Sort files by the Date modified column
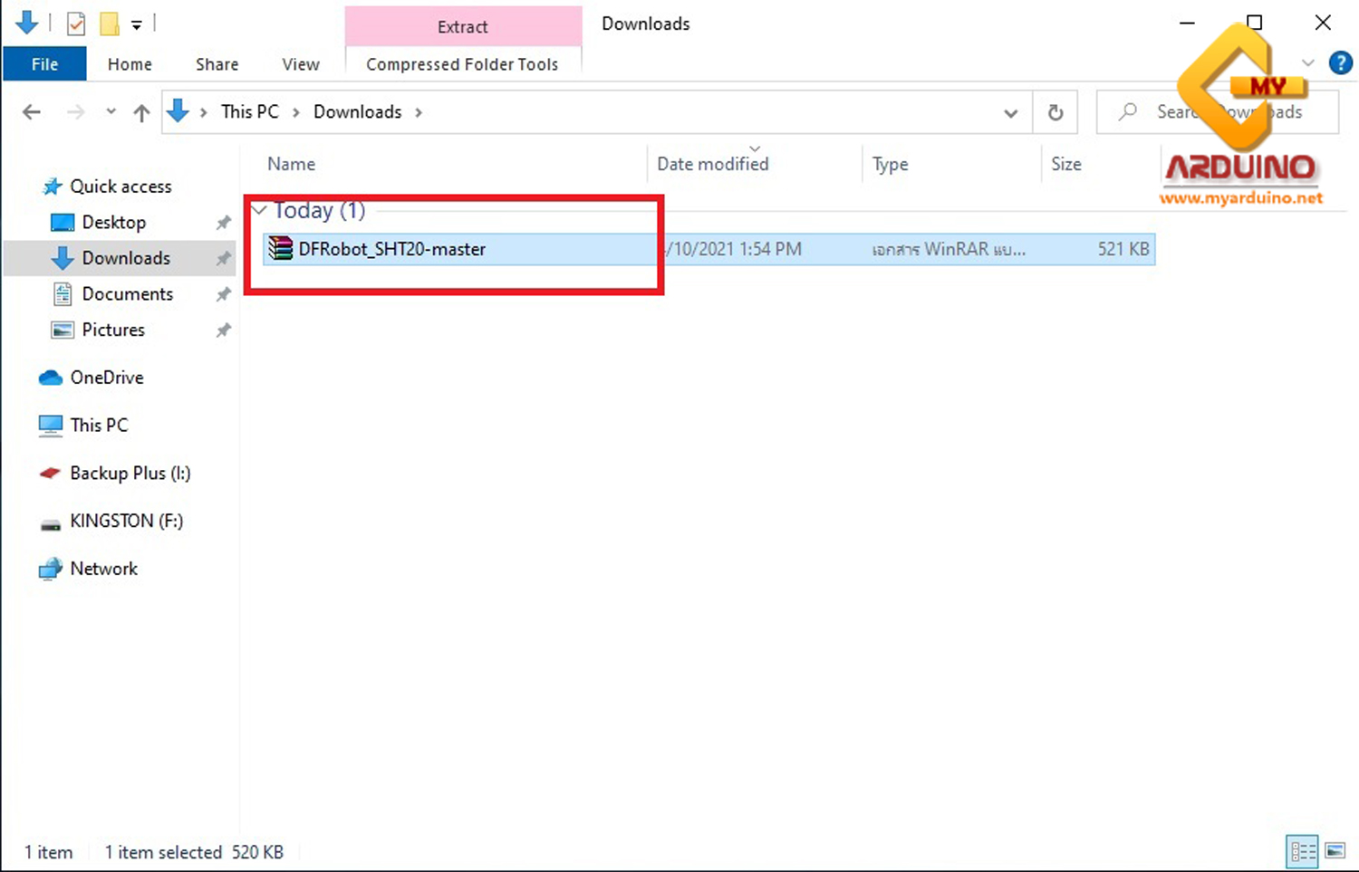Image resolution: width=1359 pixels, height=872 pixels. 712,164
